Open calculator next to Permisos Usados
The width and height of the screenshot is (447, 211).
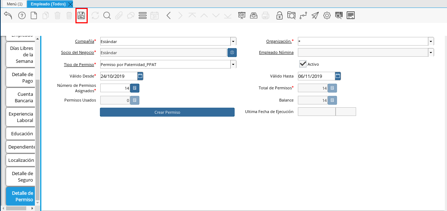[x=135, y=100]
